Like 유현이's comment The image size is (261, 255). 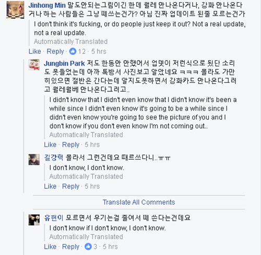tap(50, 247)
